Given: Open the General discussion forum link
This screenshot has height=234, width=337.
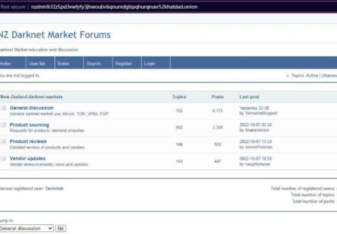Looking at the screenshot, I should point(31,108).
